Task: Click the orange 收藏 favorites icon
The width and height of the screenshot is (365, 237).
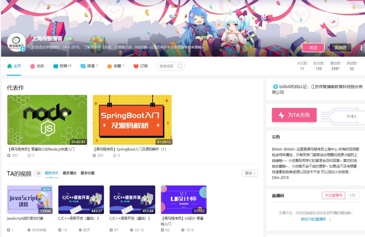Action: 109,66
